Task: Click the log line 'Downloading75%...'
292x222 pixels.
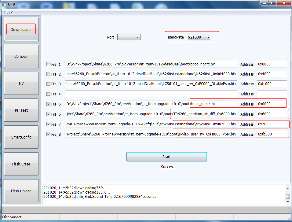Action: coord(76,188)
